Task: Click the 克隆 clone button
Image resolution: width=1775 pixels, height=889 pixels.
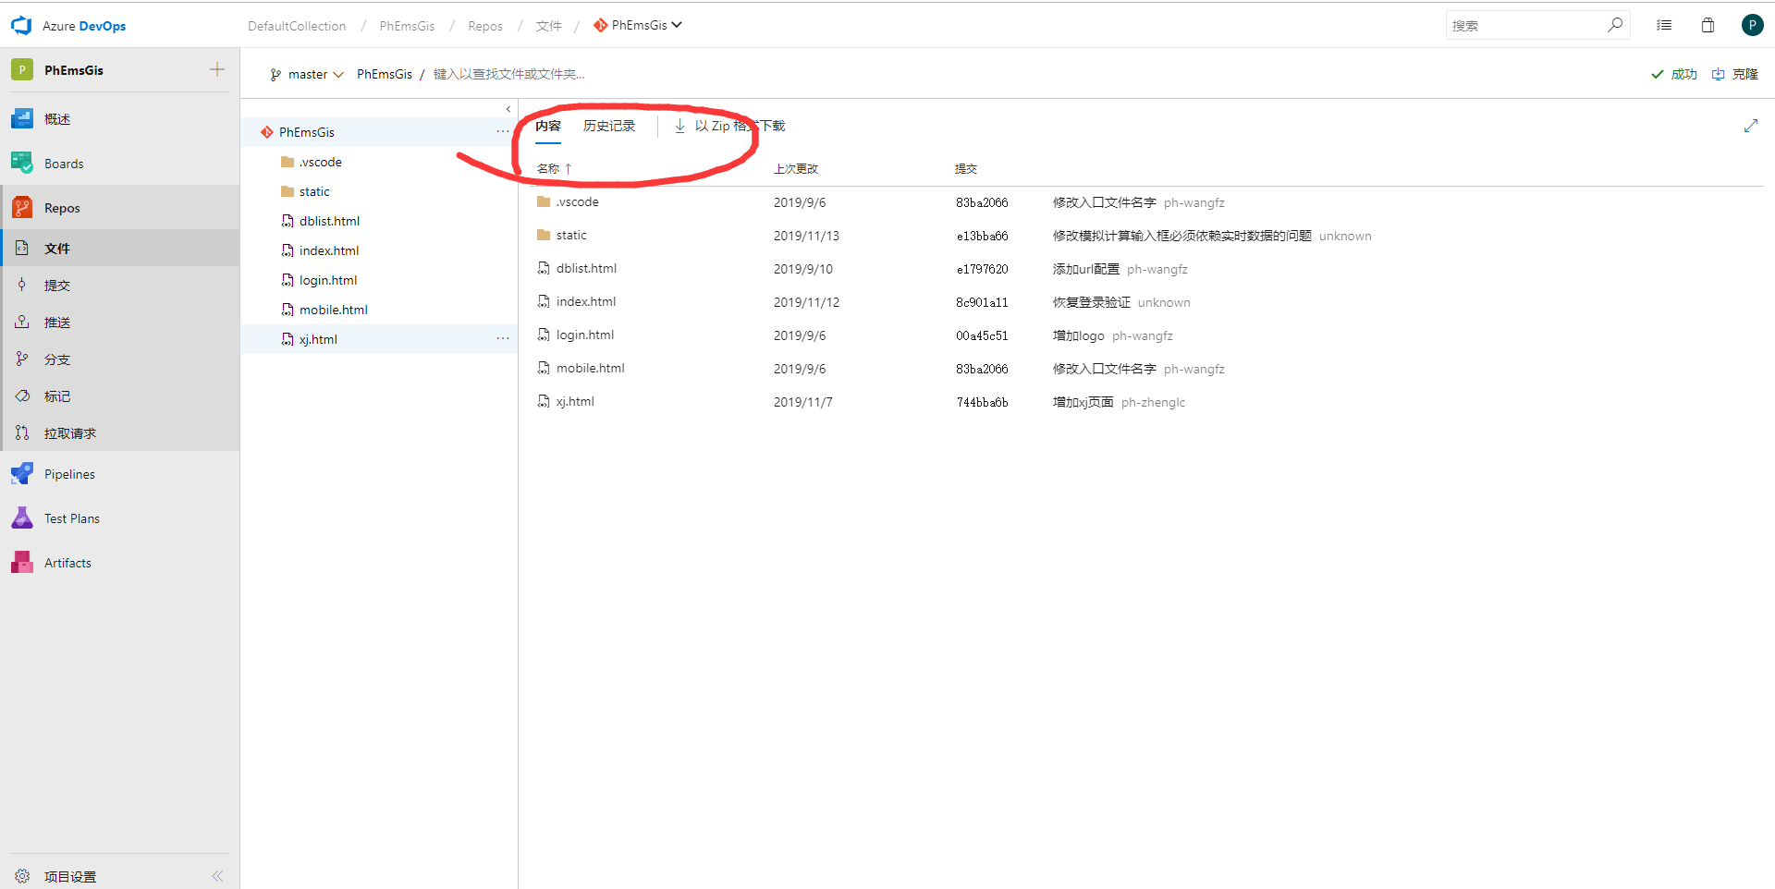Action: click(1735, 75)
